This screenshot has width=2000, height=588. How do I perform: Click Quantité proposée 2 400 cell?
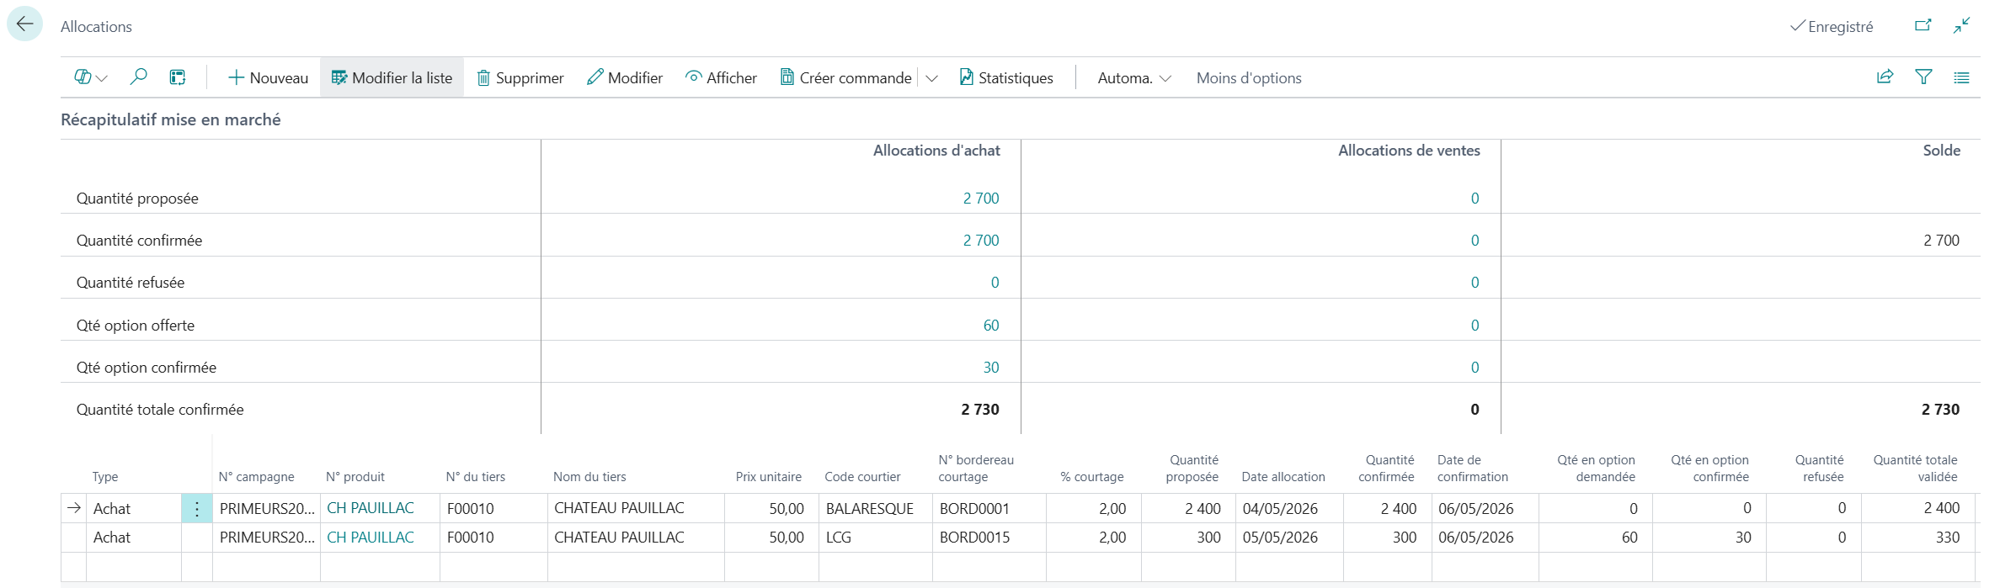point(1188,508)
